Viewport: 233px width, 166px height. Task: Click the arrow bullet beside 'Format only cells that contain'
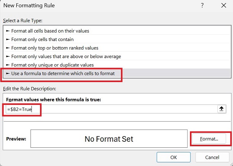click(x=8, y=39)
